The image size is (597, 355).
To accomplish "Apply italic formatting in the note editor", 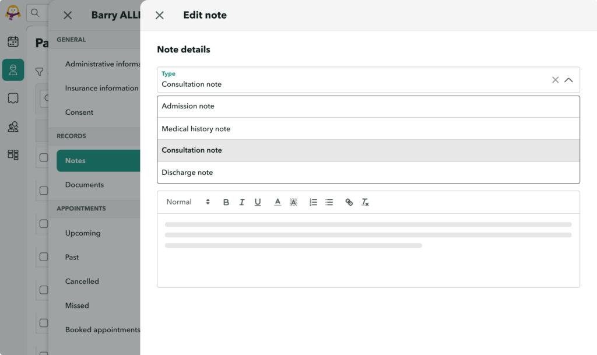I will (242, 202).
